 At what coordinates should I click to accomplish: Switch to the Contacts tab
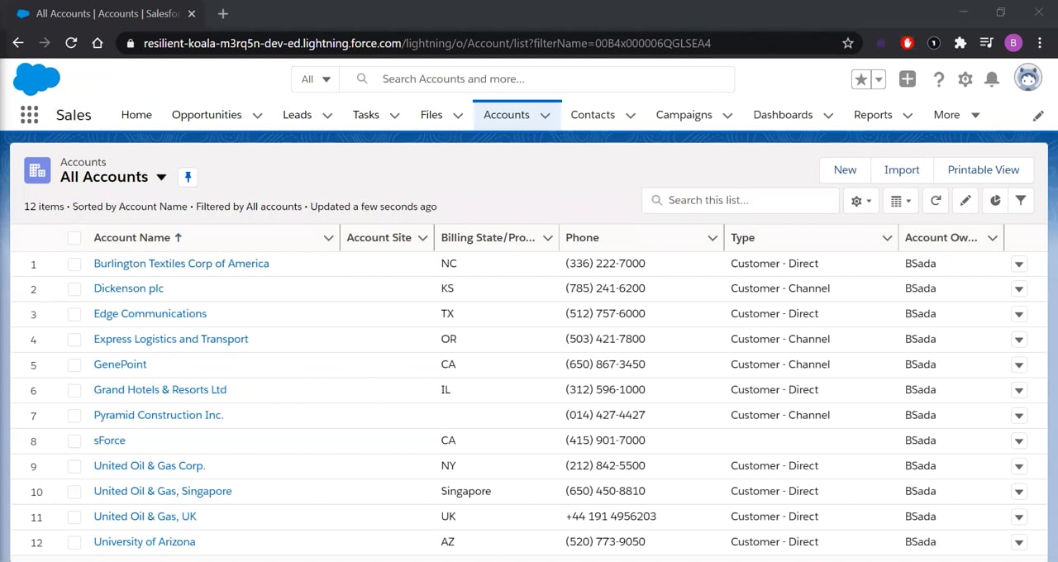click(593, 115)
